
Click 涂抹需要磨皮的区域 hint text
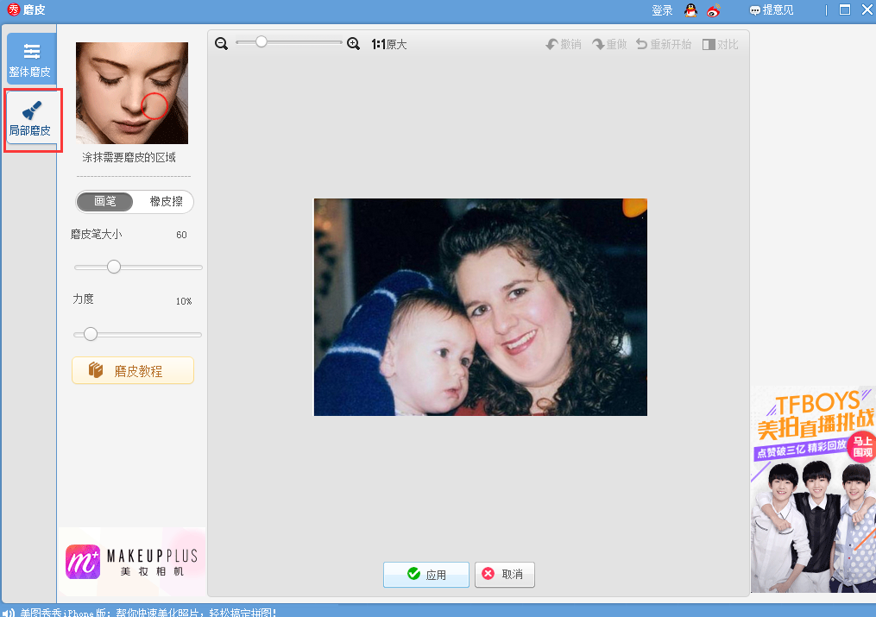click(x=129, y=157)
